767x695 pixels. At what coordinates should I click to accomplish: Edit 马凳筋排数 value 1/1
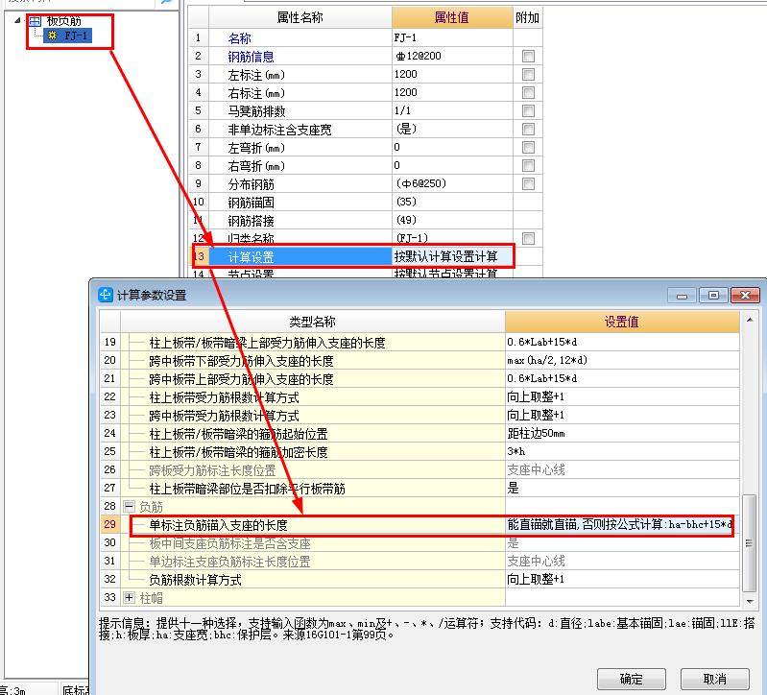(452, 111)
